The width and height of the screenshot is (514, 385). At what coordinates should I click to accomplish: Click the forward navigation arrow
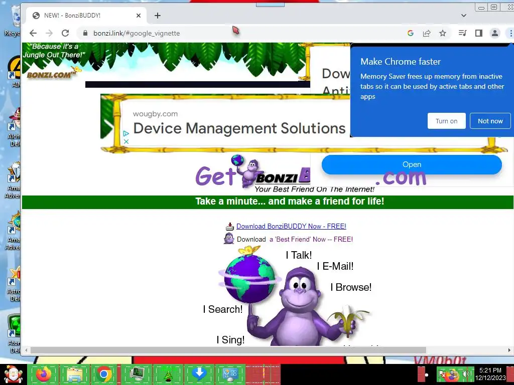coord(49,33)
